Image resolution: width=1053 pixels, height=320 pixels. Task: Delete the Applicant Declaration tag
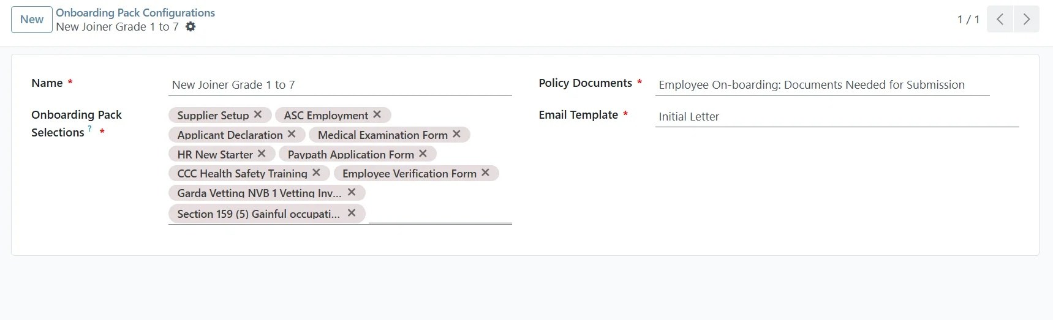(292, 134)
